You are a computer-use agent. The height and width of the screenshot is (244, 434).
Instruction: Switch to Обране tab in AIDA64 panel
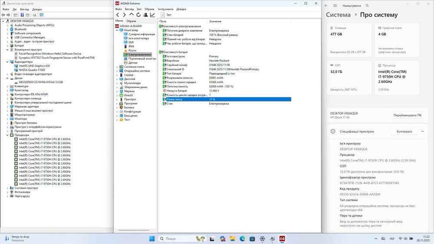click(x=131, y=21)
